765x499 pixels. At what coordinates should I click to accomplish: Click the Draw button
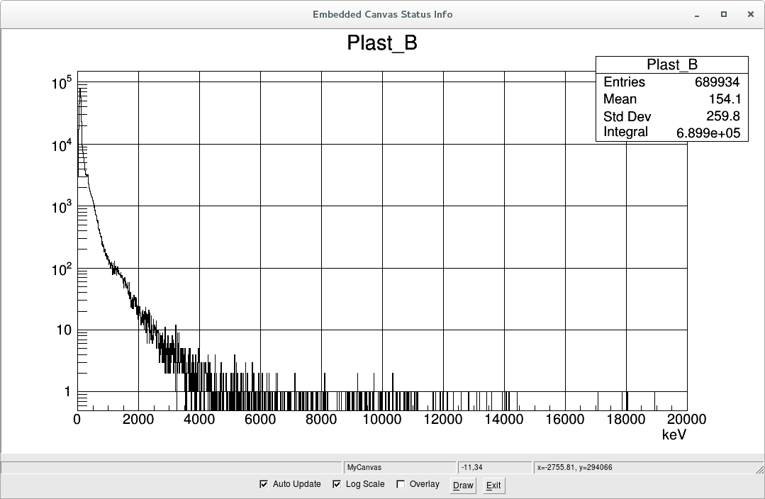pyautogui.click(x=463, y=486)
